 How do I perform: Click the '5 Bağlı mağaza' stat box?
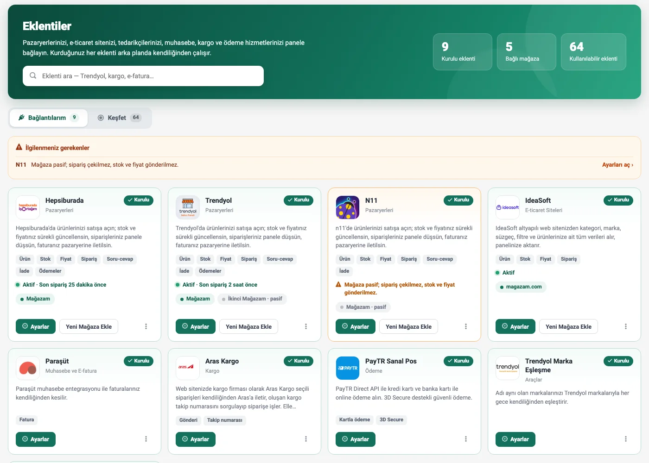coord(527,52)
